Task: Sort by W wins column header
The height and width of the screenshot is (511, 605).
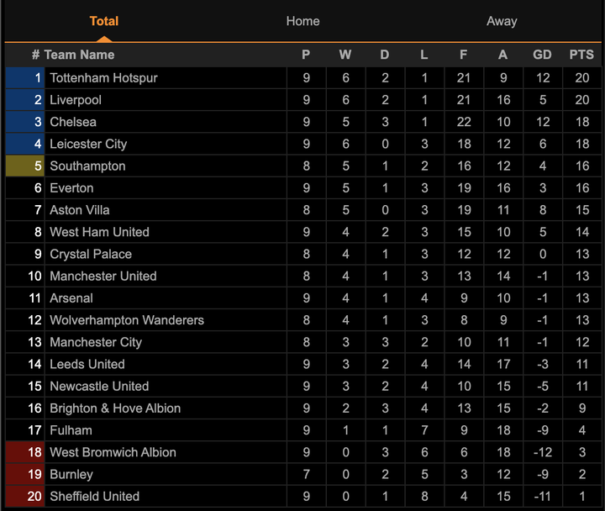Action: tap(345, 55)
